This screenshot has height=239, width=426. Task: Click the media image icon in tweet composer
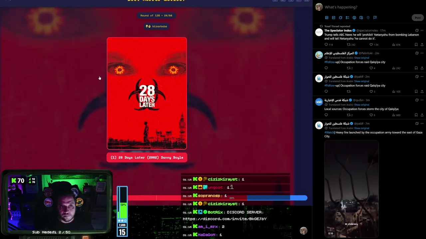(x=326, y=18)
